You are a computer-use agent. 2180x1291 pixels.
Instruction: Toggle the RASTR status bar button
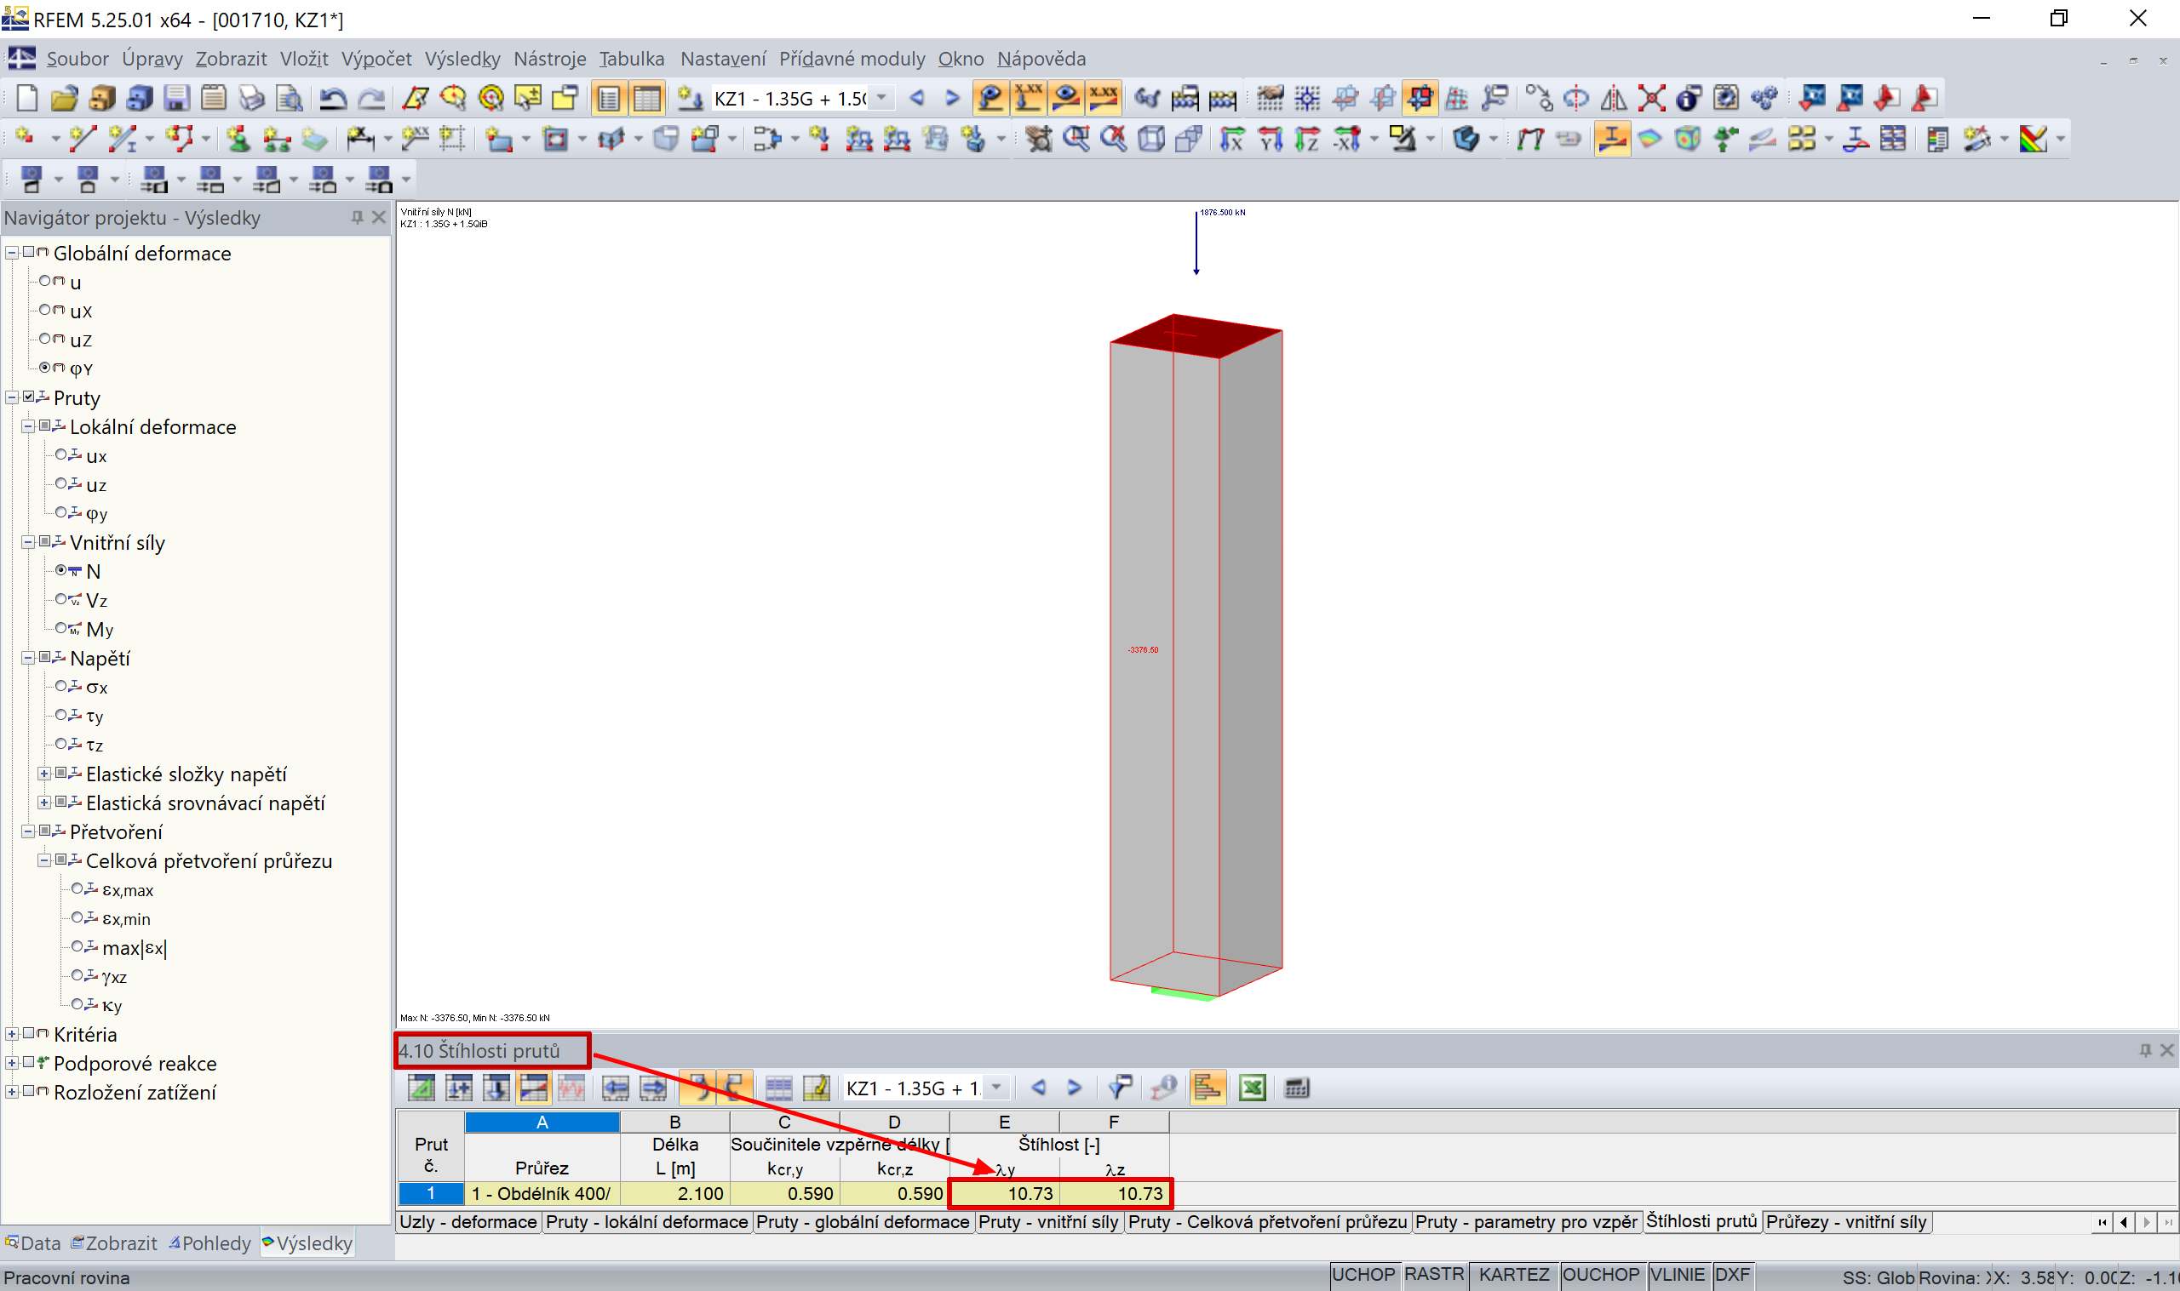(x=1433, y=1275)
